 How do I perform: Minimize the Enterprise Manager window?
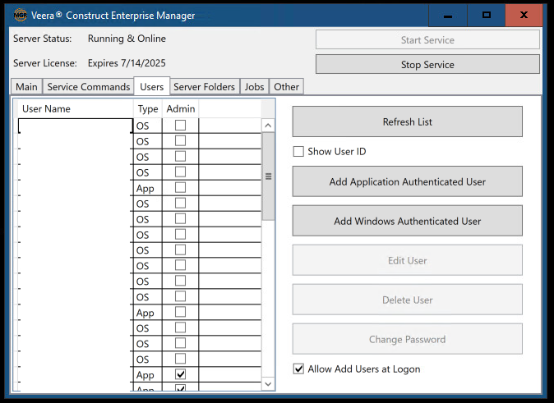coord(448,15)
